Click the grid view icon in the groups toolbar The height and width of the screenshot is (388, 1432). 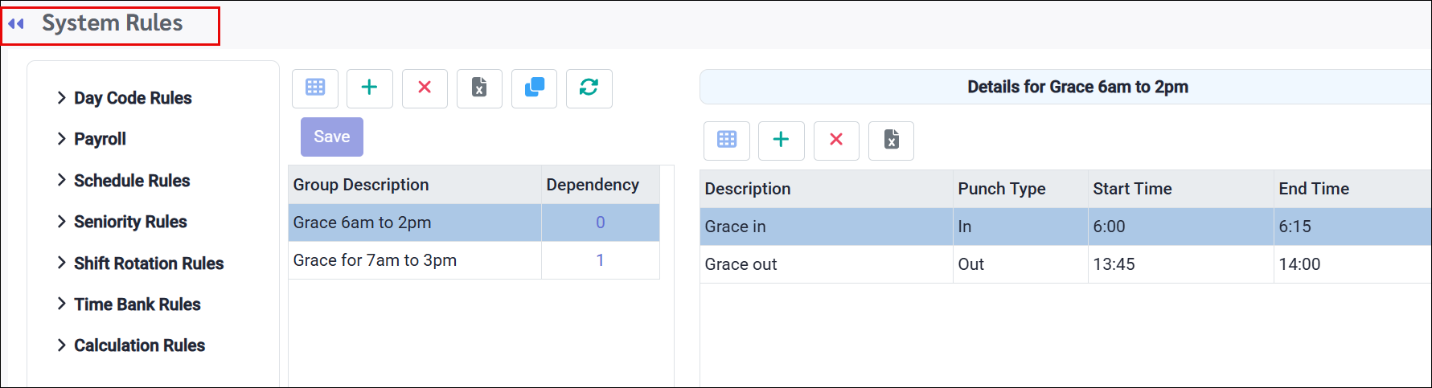(x=315, y=88)
